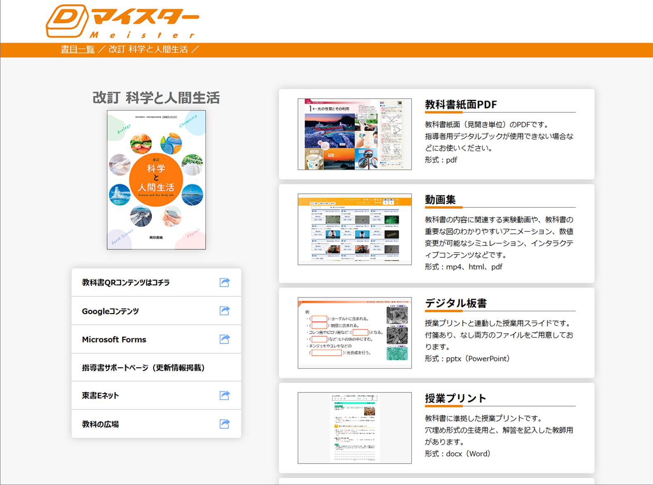Image resolution: width=653 pixels, height=485 pixels.
Task: Select the 動画集 card title
Action: point(440,200)
